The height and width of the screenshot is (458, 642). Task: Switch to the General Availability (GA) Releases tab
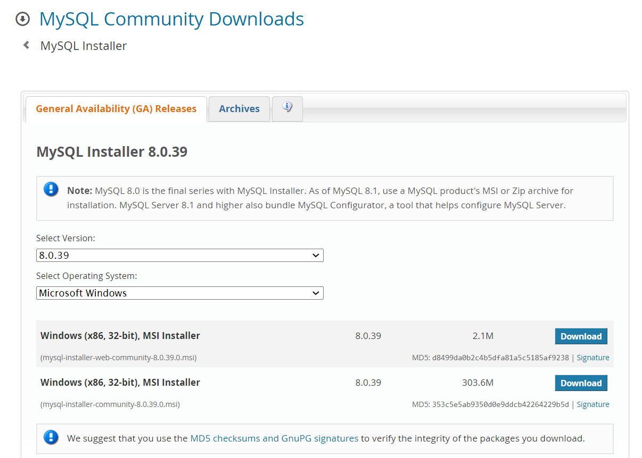pos(116,109)
